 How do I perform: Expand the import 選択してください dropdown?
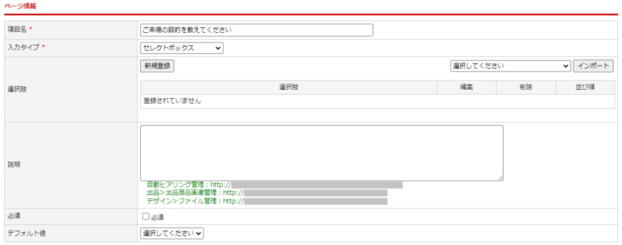click(510, 65)
